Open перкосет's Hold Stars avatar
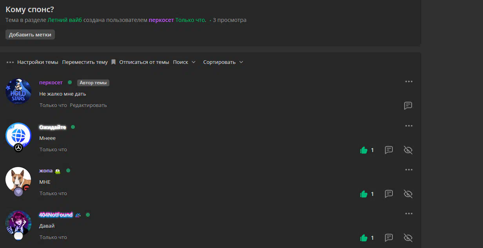Viewport: 483px width, 248px height. click(x=18, y=91)
